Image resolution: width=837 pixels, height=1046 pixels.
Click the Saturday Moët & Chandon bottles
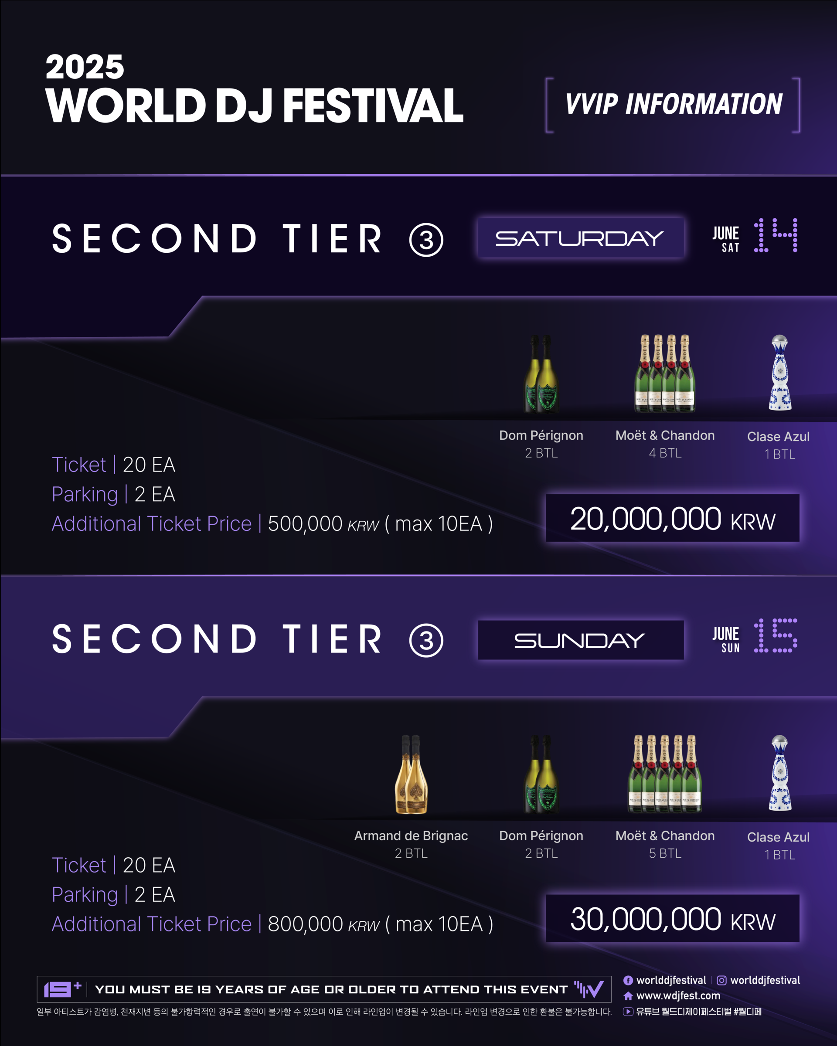(665, 373)
